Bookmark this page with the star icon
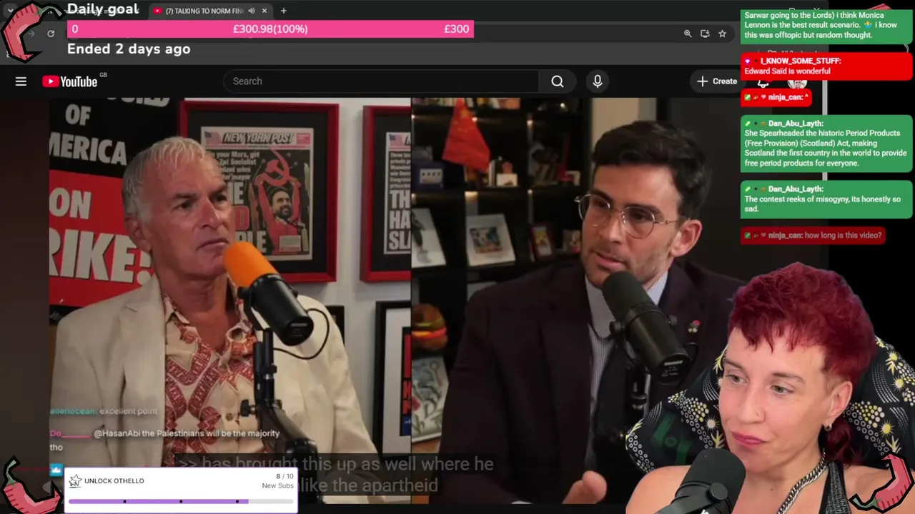Viewport: 915px width, 514px height. (x=722, y=34)
